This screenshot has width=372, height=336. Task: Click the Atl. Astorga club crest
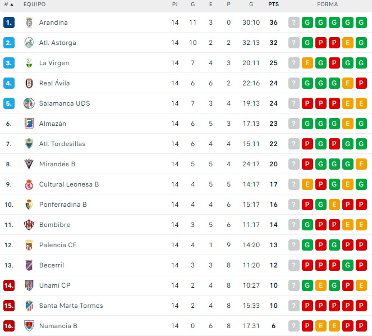[29, 43]
